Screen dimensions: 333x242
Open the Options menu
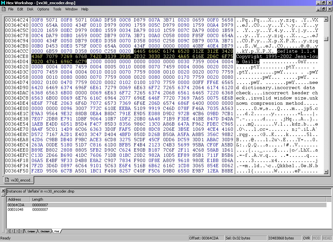(43, 9)
